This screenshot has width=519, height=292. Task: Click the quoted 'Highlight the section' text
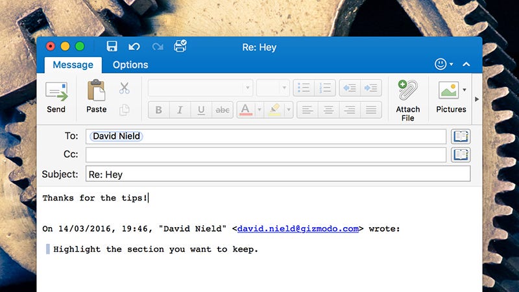[x=156, y=249]
